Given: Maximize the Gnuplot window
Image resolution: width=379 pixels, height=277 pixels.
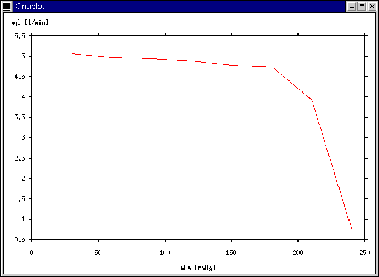Looking at the screenshot, I should [362, 6].
